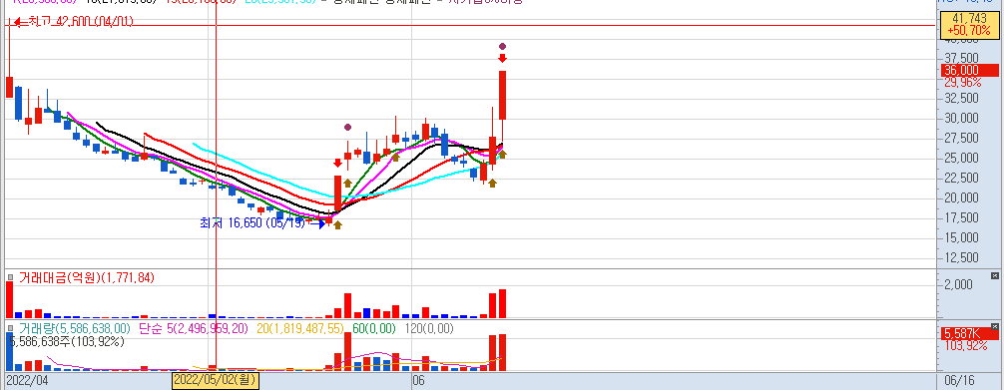1004x390 pixels.
Task: Select the 최저 16,650 (05/19) low label
Action: click(x=252, y=223)
